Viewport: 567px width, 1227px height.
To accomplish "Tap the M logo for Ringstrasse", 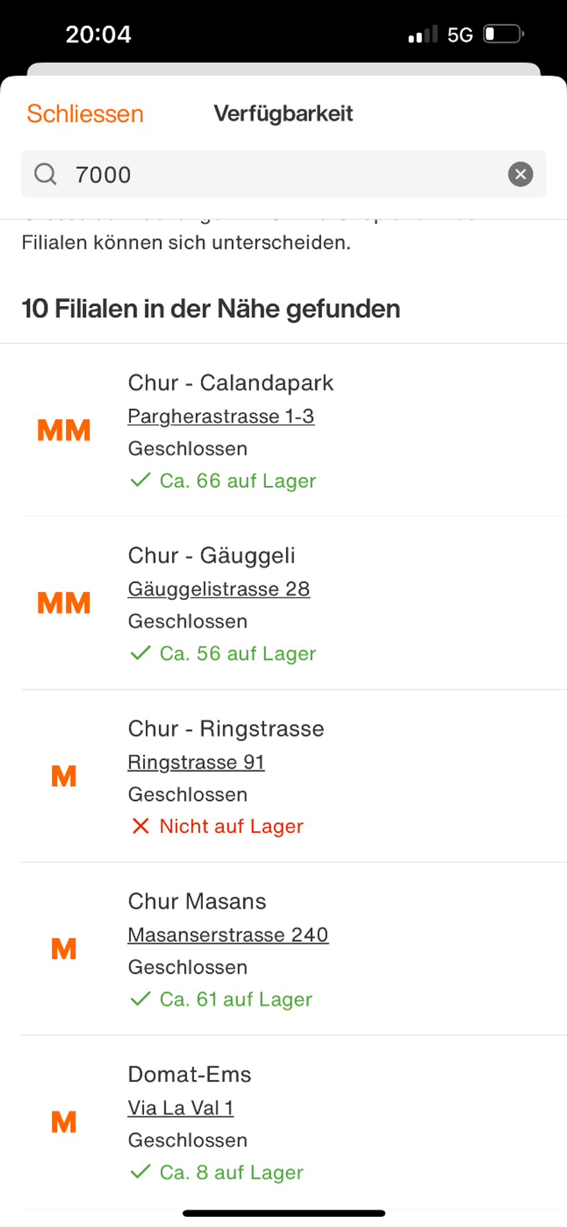I will pos(64,776).
